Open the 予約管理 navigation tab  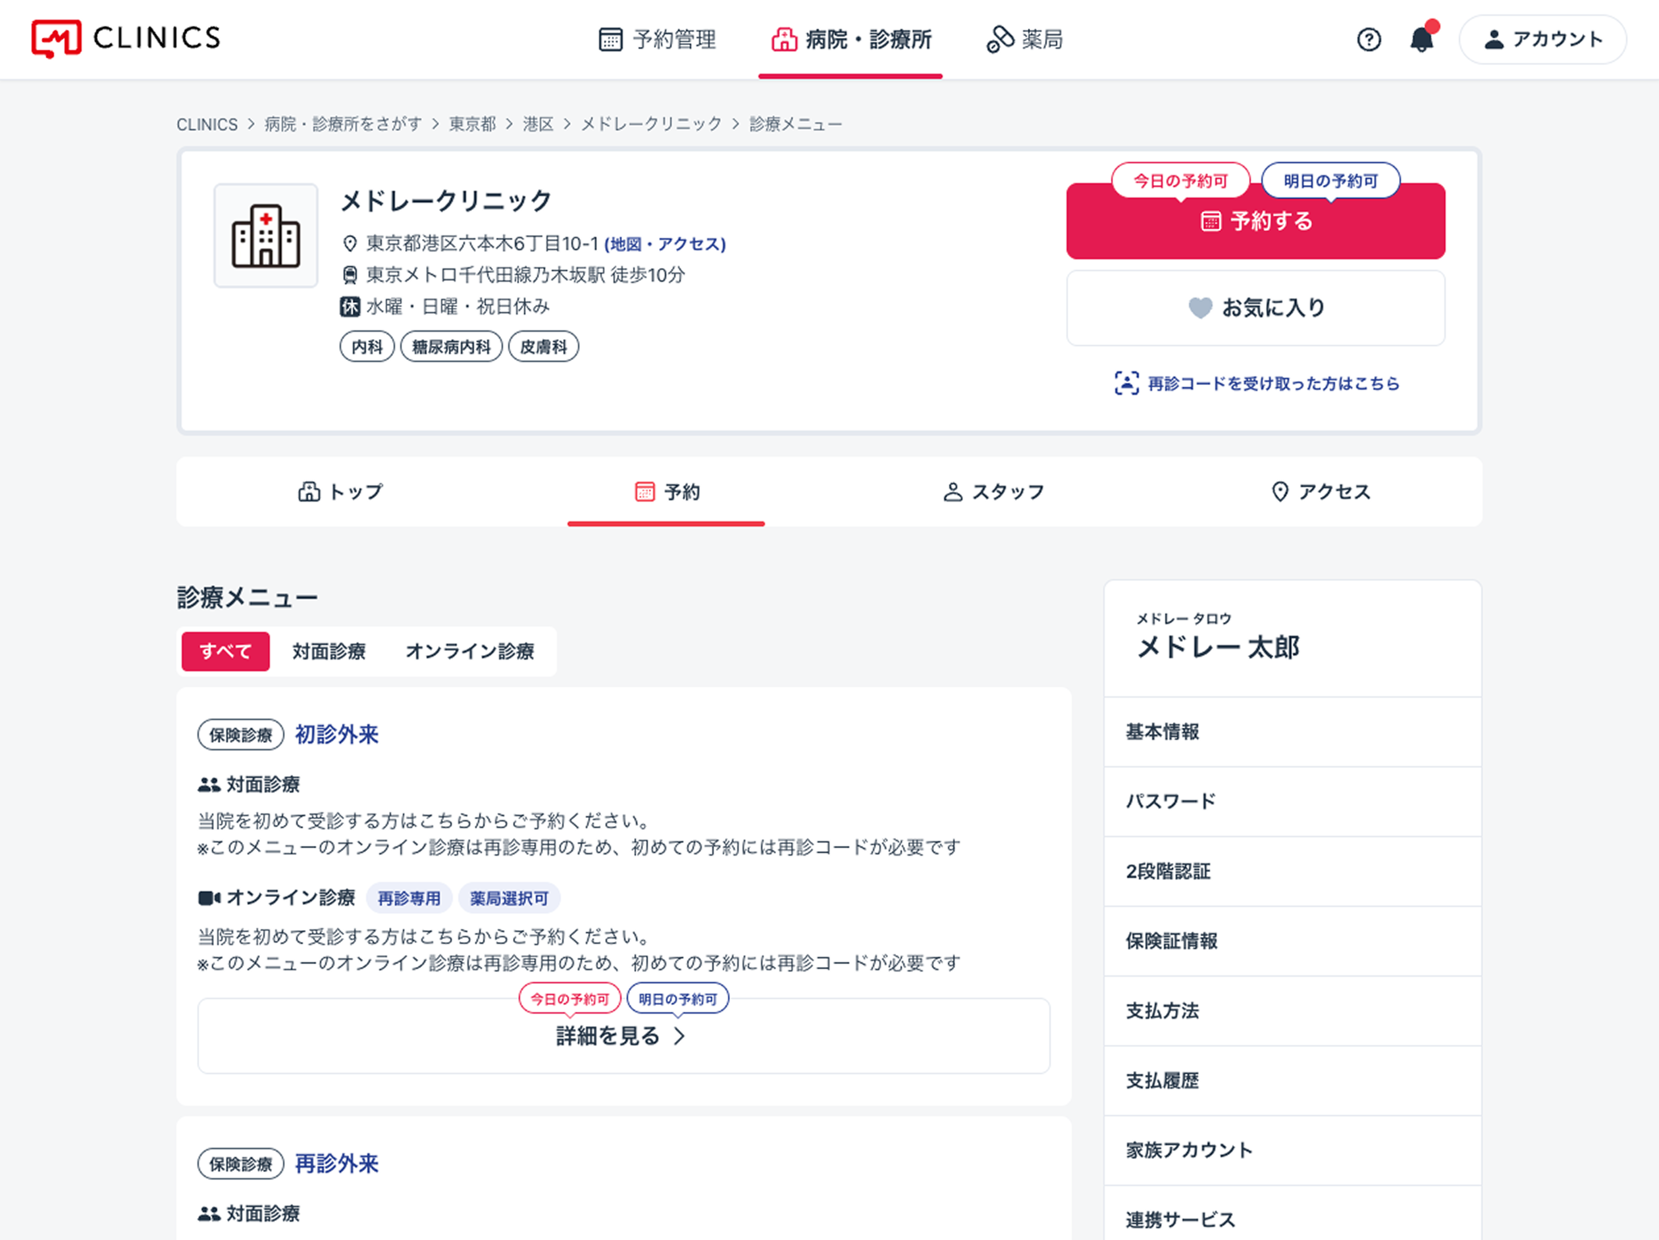(657, 39)
